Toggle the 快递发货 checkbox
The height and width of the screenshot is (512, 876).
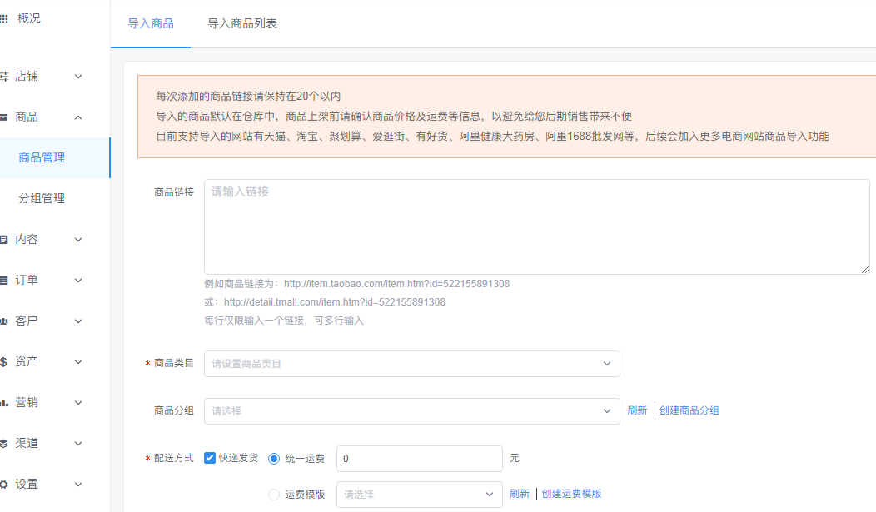click(x=210, y=458)
